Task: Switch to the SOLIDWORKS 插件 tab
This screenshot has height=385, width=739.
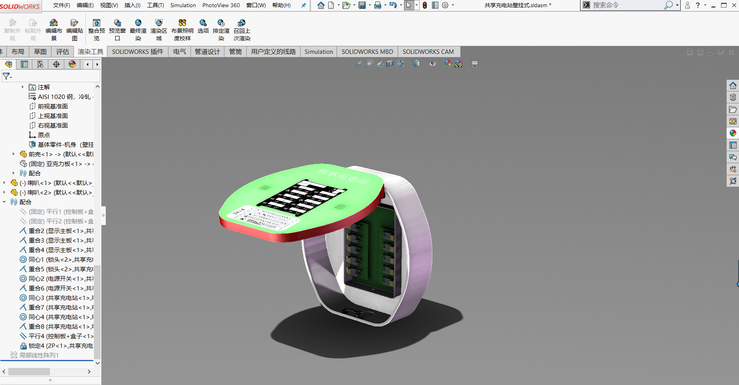Action: pyautogui.click(x=138, y=52)
